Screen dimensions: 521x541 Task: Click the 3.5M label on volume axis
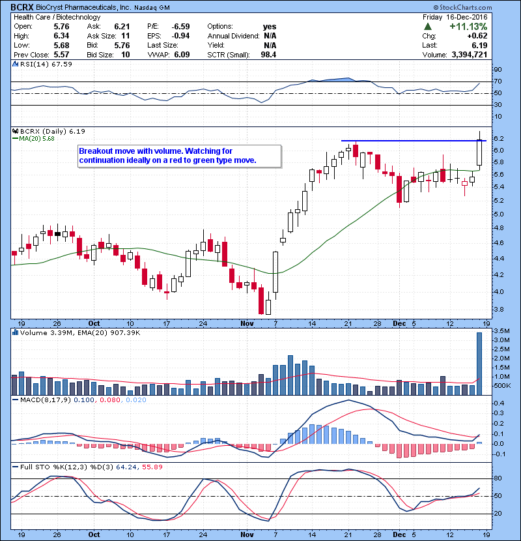(x=501, y=331)
